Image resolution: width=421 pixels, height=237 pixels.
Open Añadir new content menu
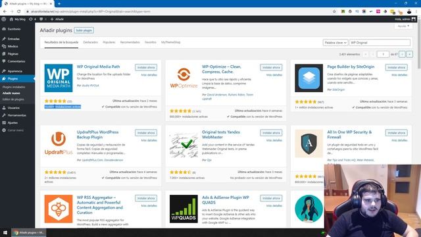[x=57, y=19]
